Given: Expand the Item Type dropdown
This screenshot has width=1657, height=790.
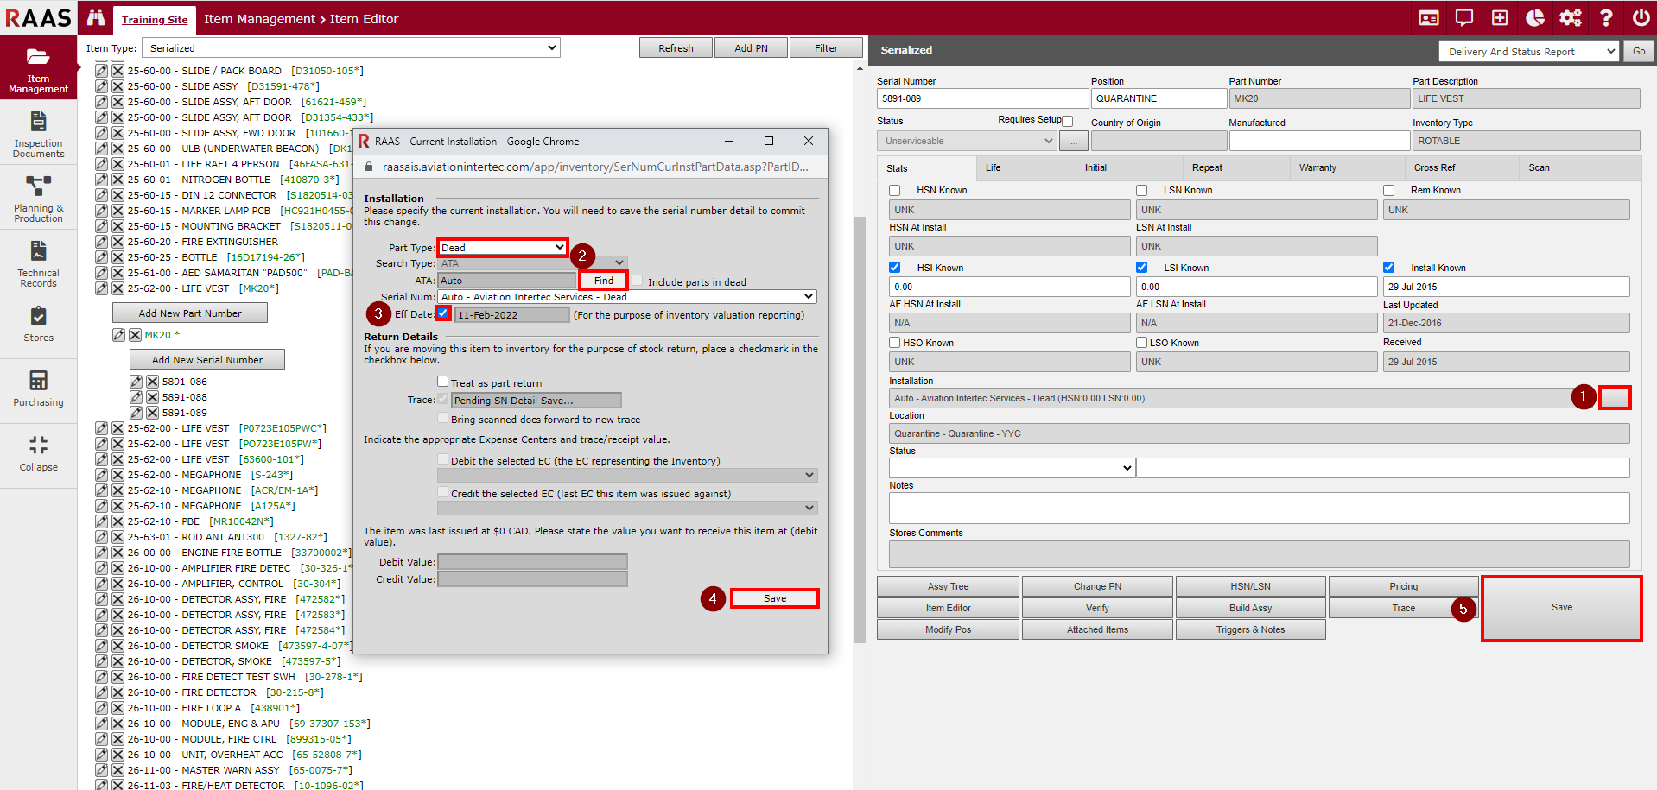Looking at the screenshot, I should (352, 48).
